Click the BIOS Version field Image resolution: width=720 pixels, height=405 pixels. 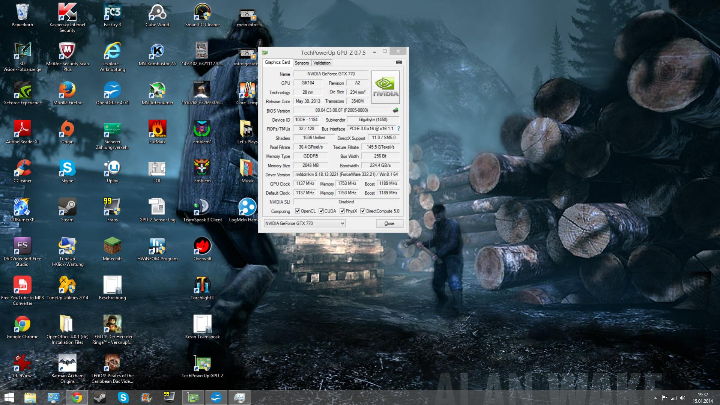point(341,110)
